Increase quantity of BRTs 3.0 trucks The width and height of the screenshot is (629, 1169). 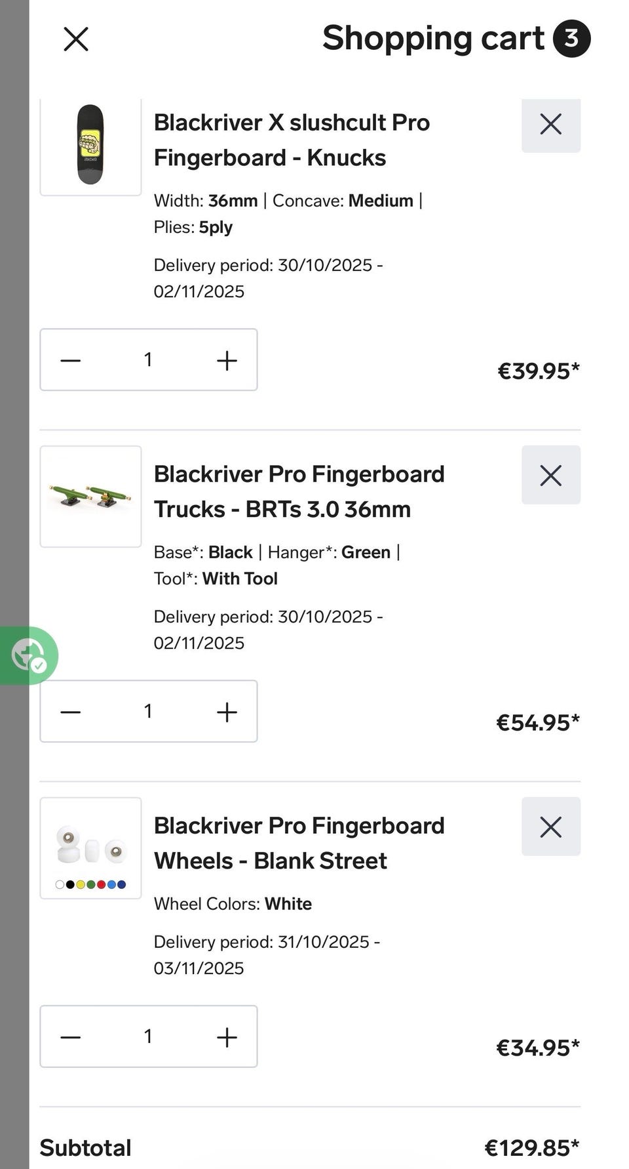(x=227, y=712)
